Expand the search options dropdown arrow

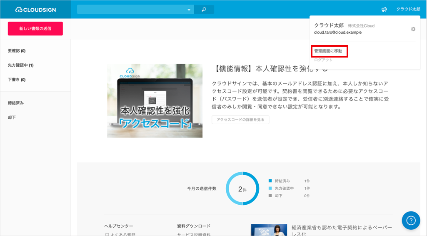189,10
